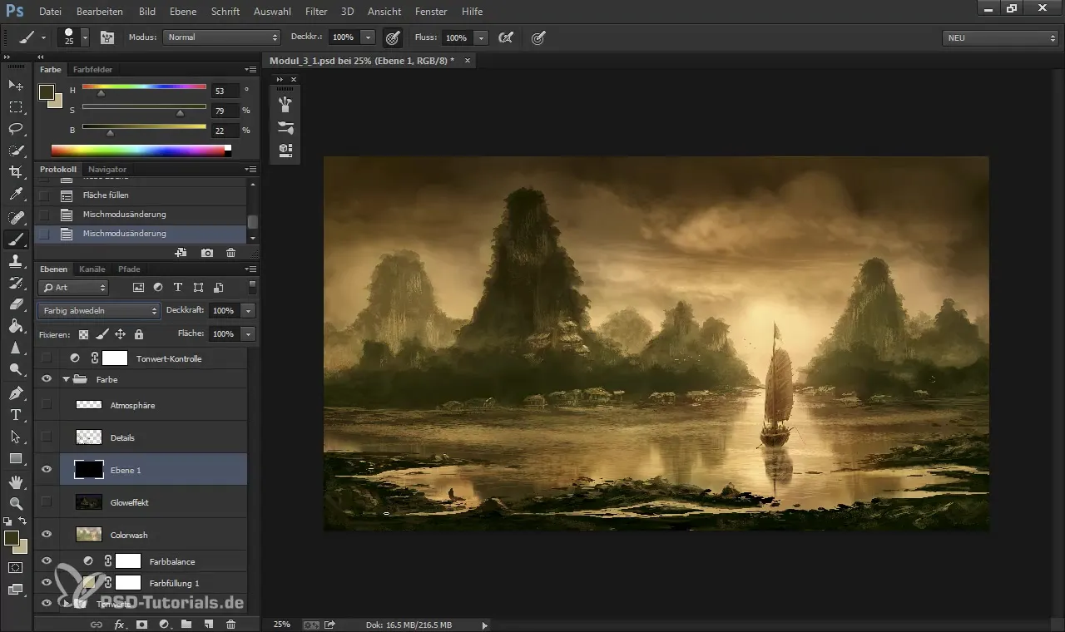Open the NEU workspace dropdown

pos(1000,37)
